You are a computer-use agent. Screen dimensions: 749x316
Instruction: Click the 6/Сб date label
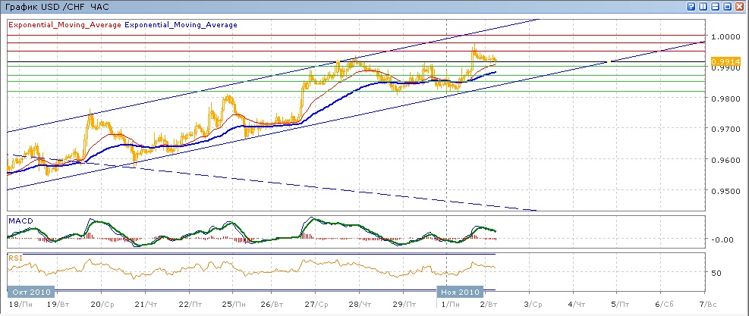tap(663, 304)
